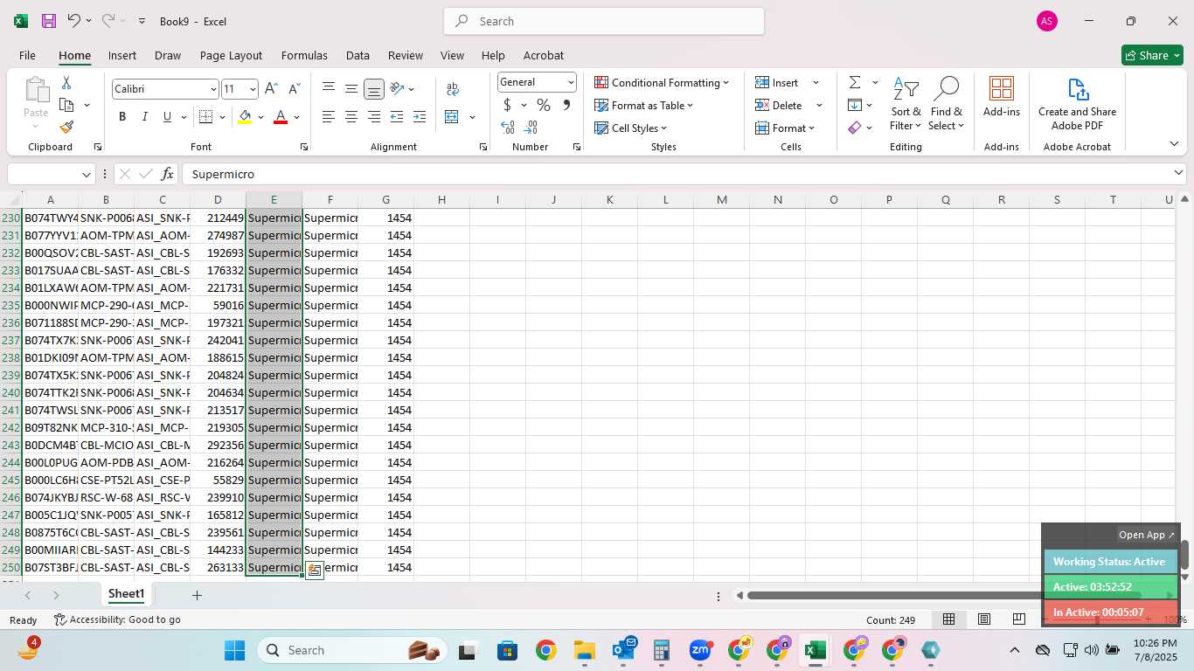Click the Cut scissors icon
The height and width of the screenshot is (671, 1194).
(x=66, y=83)
